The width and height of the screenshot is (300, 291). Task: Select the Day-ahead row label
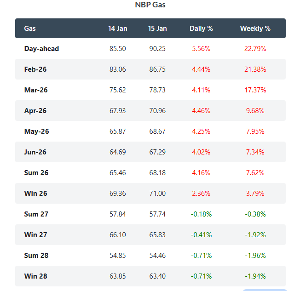click(x=41, y=49)
